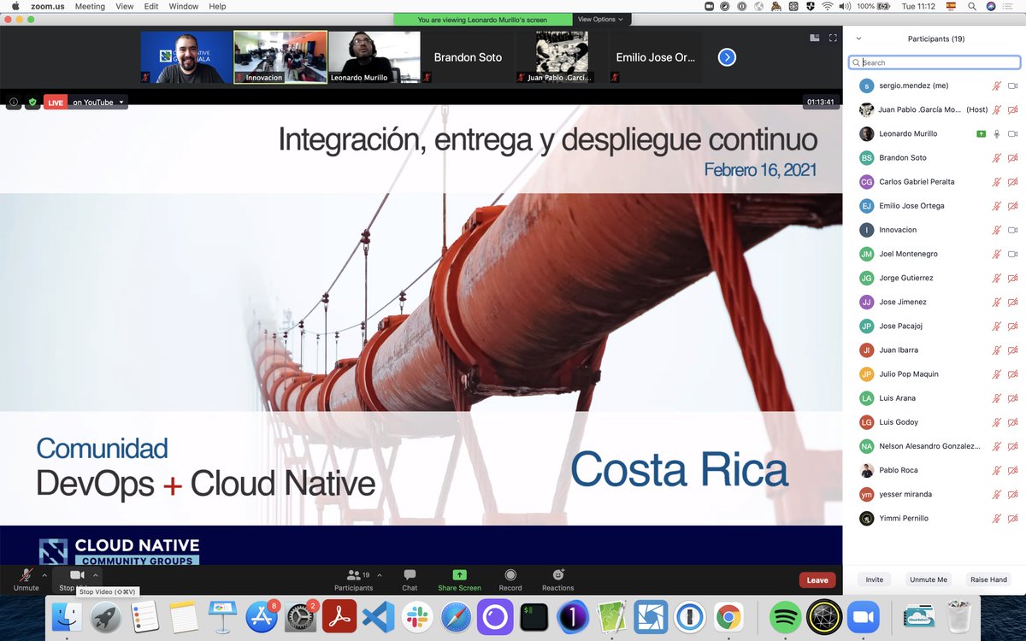Toggle the Participants panel from the toolbar
1026x641 pixels.
pos(353,580)
